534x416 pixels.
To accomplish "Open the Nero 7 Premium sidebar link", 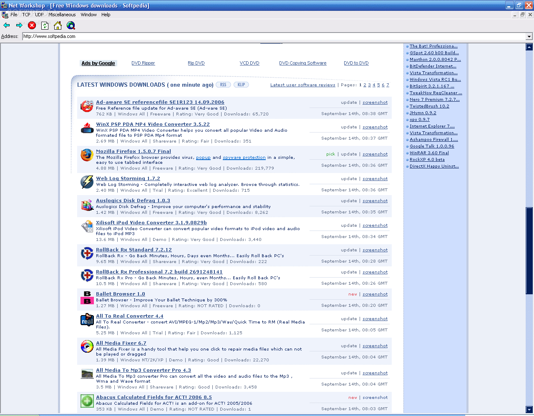I will [x=435, y=100].
